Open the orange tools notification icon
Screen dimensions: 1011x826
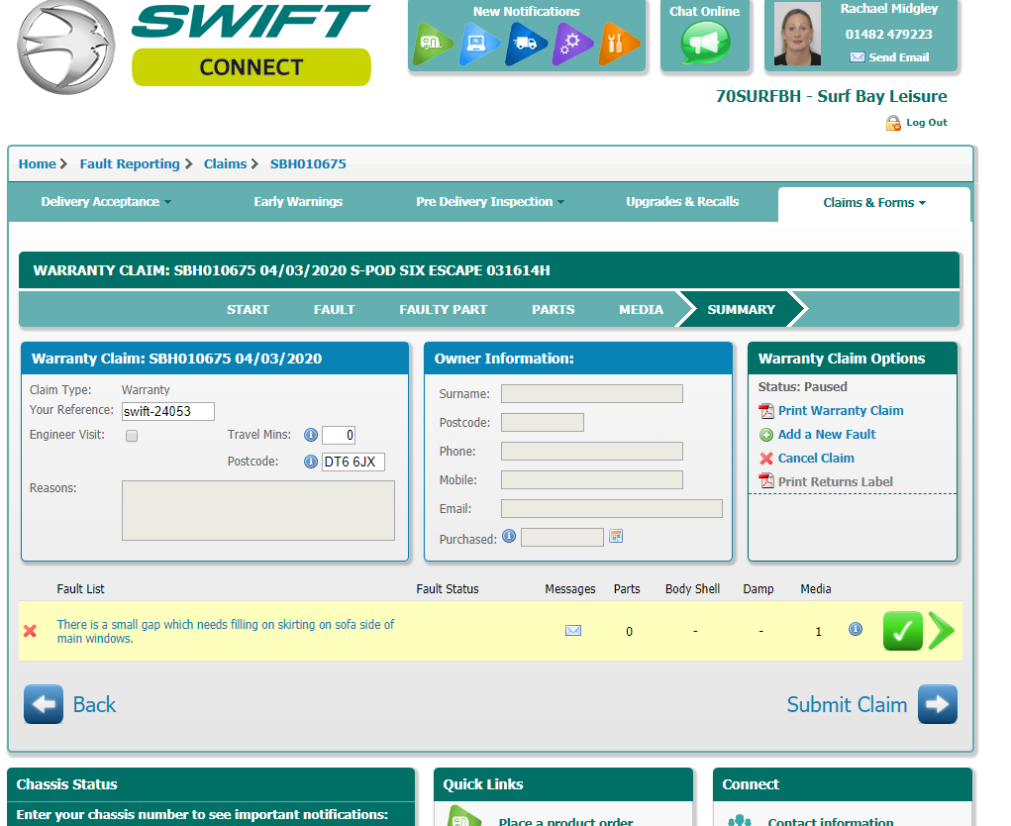[618, 44]
